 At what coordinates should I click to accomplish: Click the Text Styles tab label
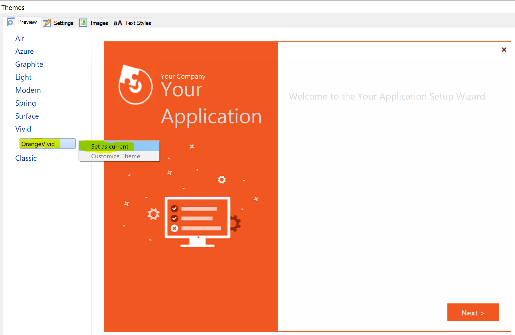138,23
